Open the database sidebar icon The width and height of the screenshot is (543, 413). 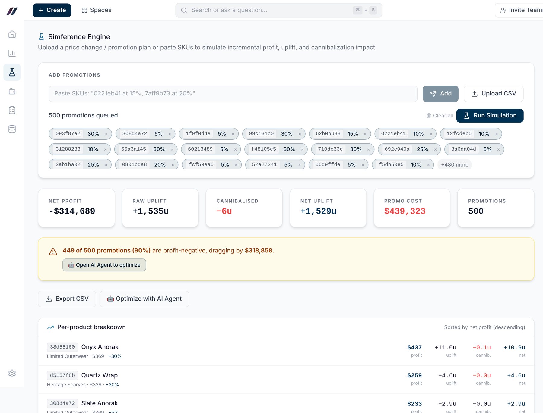coord(12,129)
